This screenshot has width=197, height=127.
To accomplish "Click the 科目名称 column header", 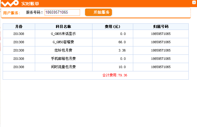I will 64,27.
